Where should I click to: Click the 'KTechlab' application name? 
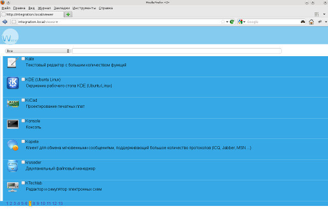[x=34, y=183]
